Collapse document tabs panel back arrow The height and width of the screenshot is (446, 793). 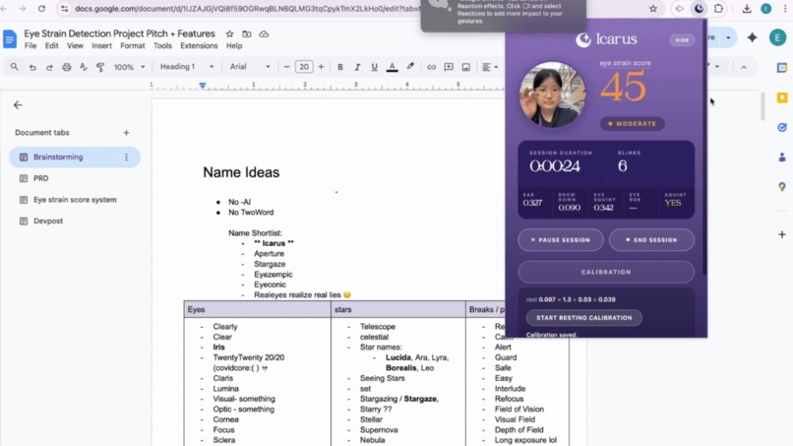coord(18,104)
